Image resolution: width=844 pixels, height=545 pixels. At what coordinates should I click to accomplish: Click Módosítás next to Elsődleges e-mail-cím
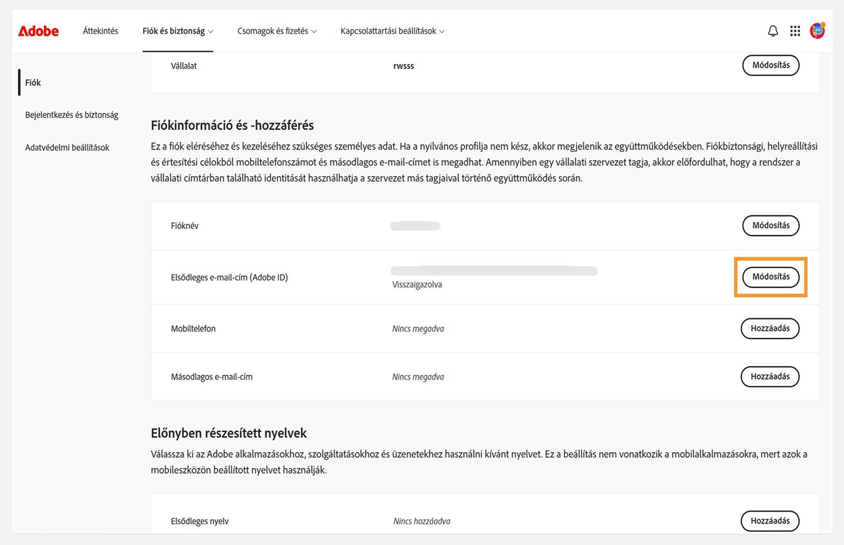click(x=771, y=277)
